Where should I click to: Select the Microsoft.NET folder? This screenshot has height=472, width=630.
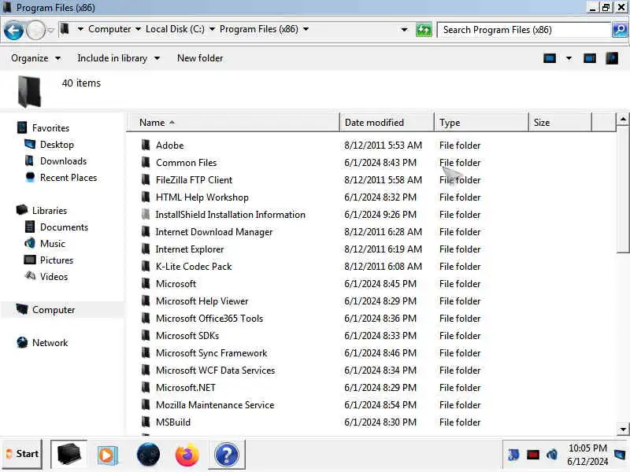point(185,387)
